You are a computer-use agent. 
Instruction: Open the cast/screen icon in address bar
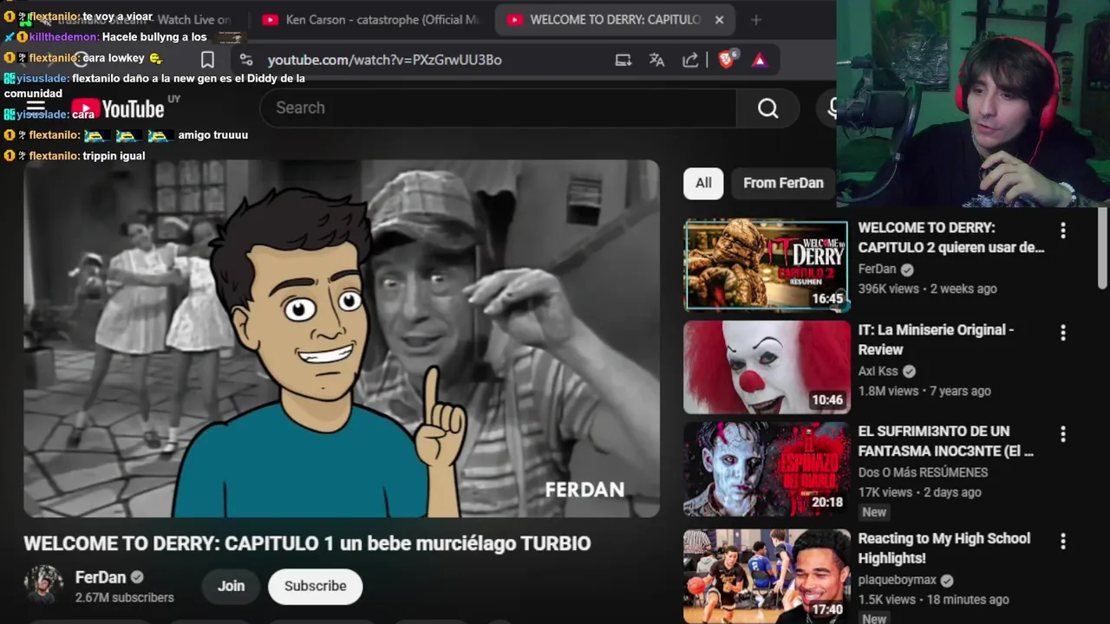pyautogui.click(x=623, y=60)
